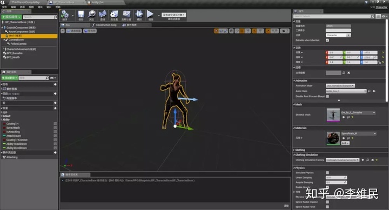Screen dimensions: 389x210
Task: Click the green Add Component button
Action: click(11, 17)
